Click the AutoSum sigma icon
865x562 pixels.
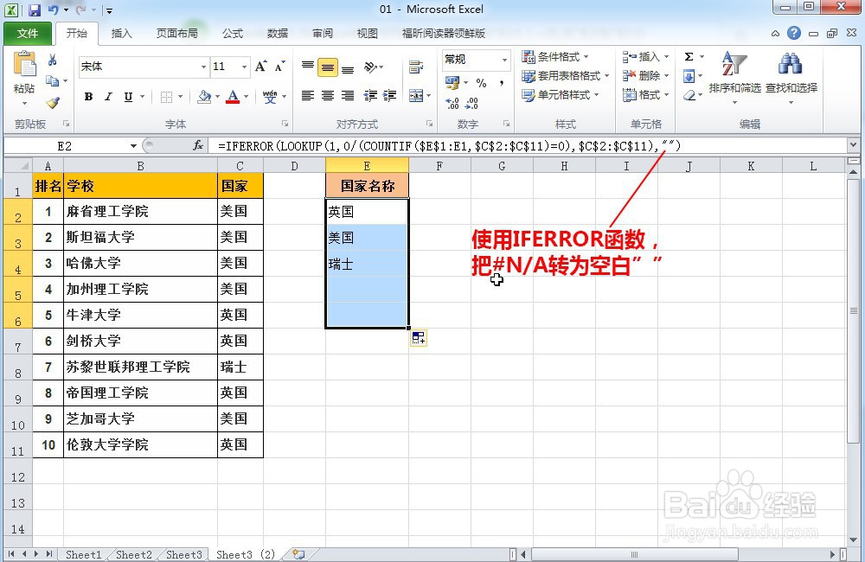click(x=689, y=57)
